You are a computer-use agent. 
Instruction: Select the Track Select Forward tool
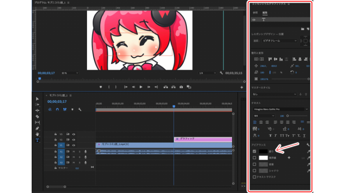pos(37,105)
